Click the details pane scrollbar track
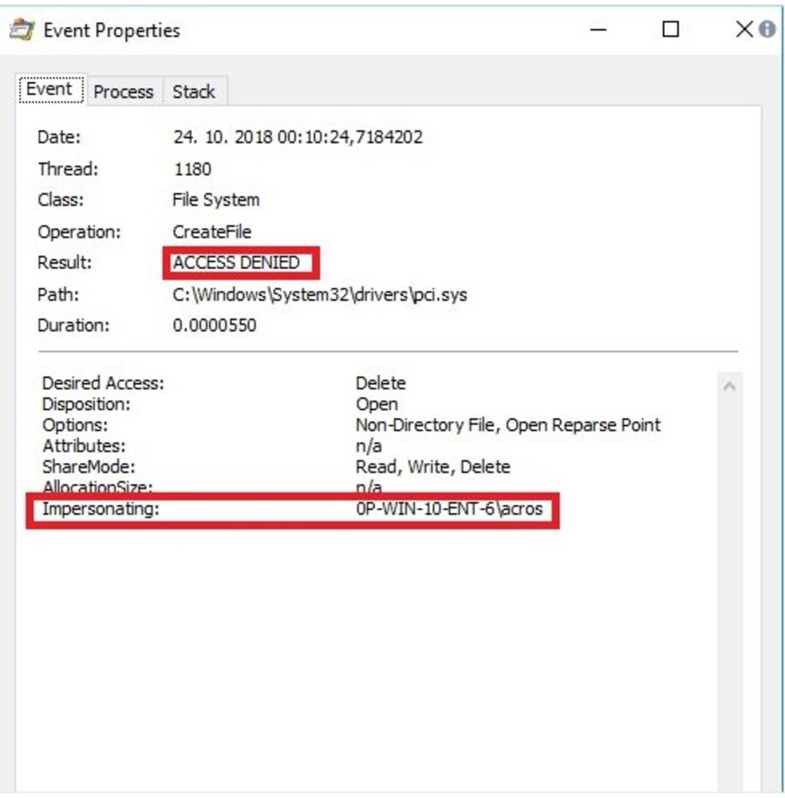The height and width of the screenshot is (798, 785). point(730,585)
